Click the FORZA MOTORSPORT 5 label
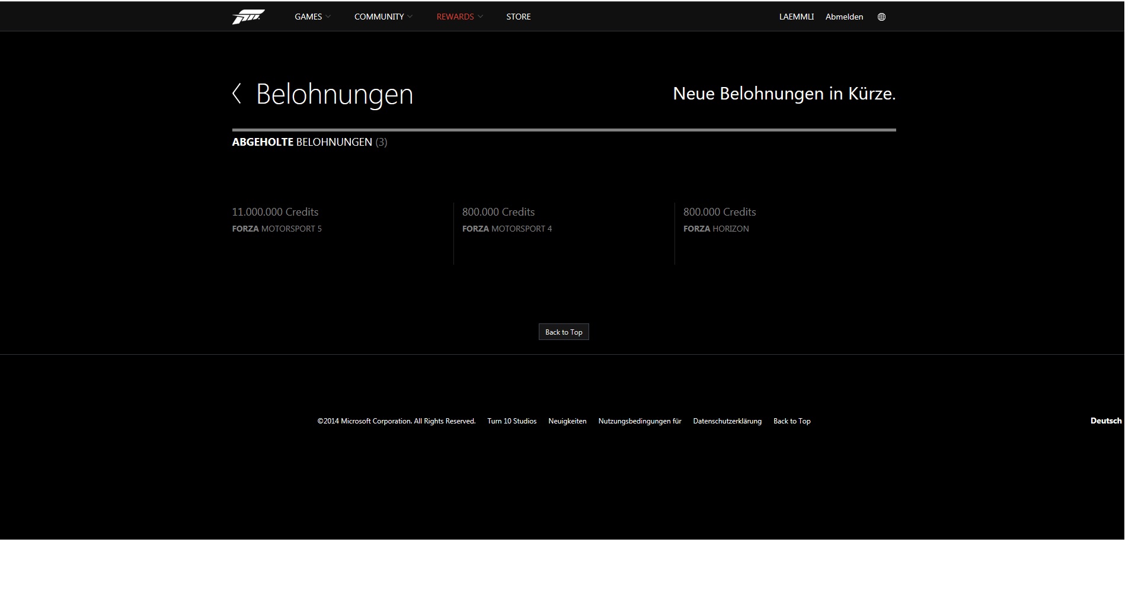1138x616 pixels. (x=277, y=229)
